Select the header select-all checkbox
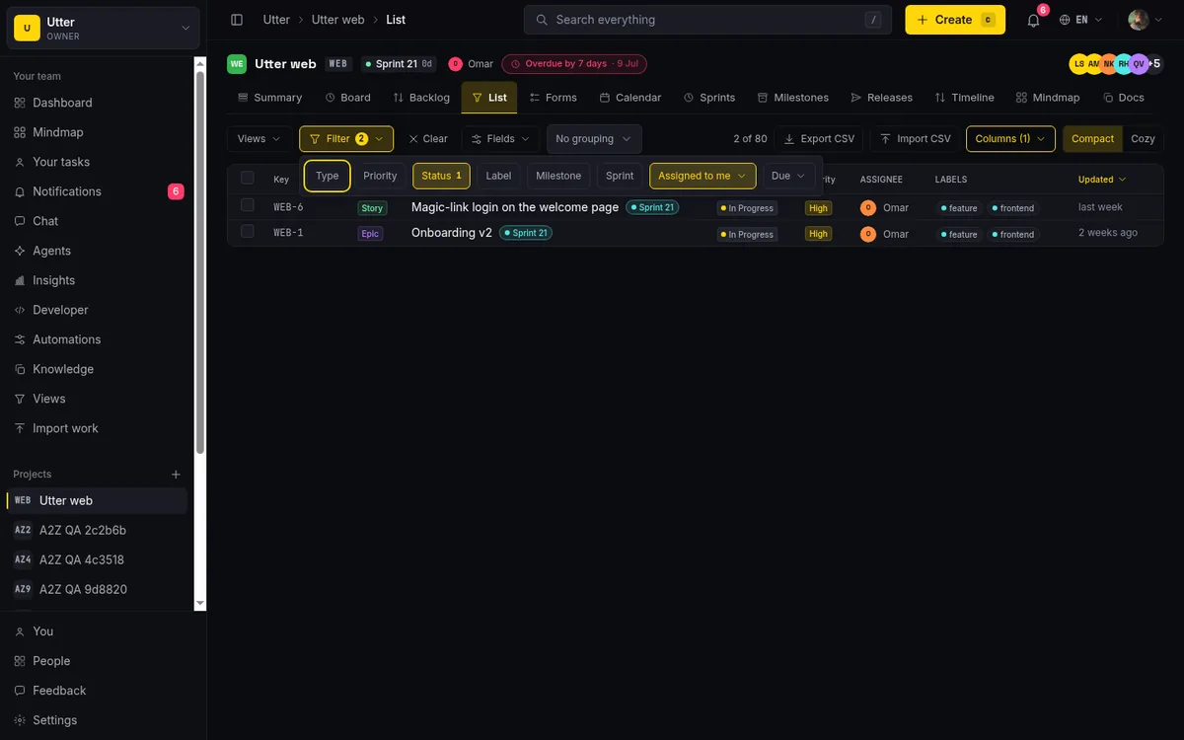Viewport: 1184px width, 740px height. (248, 178)
